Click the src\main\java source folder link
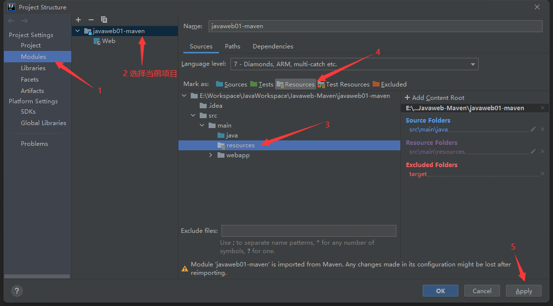 tap(428, 130)
